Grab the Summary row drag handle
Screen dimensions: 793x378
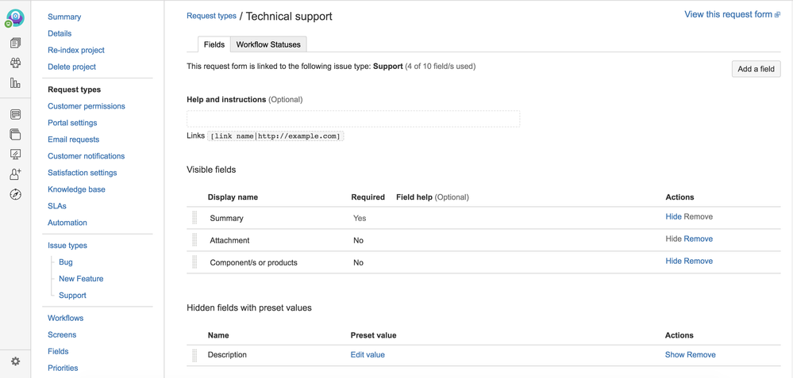(194, 218)
